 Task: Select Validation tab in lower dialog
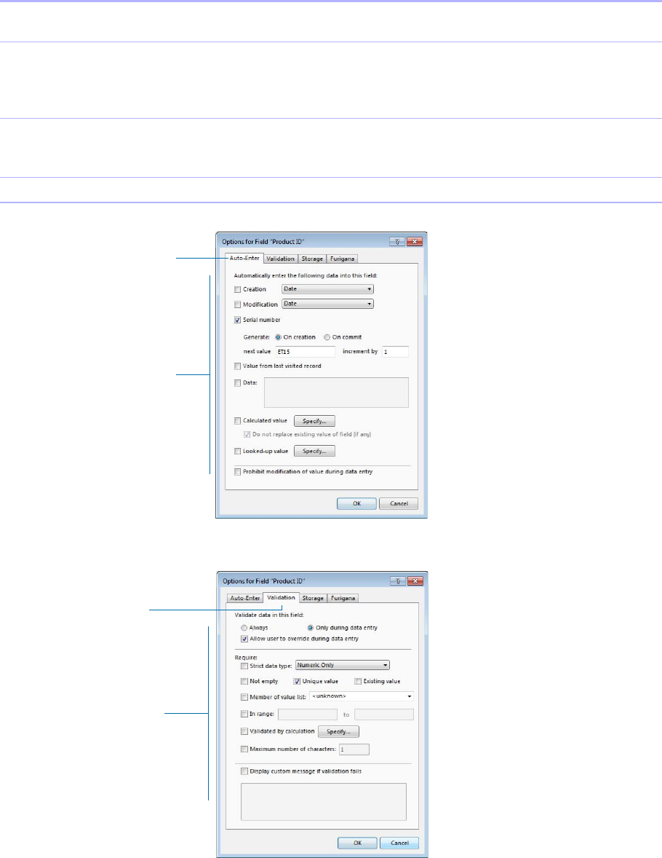point(281,597)
